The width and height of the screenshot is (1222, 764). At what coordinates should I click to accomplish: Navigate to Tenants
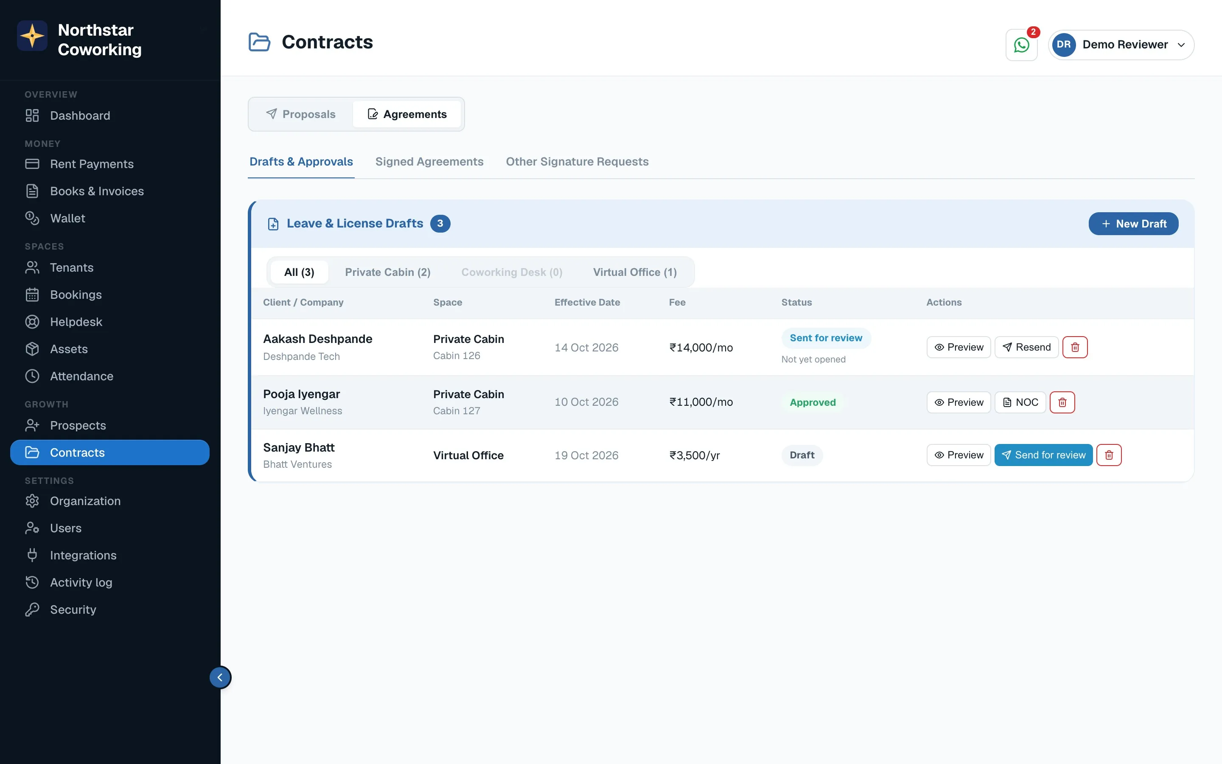(110, 267)
